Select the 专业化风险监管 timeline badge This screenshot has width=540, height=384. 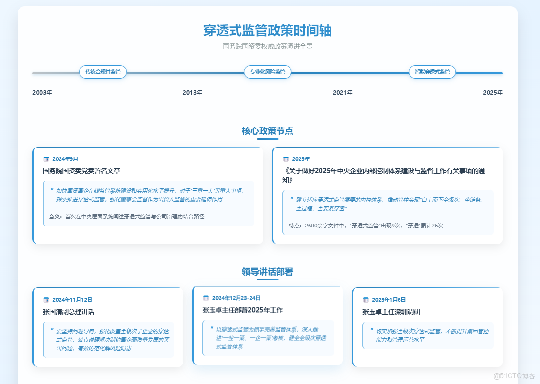pos(268,72)
